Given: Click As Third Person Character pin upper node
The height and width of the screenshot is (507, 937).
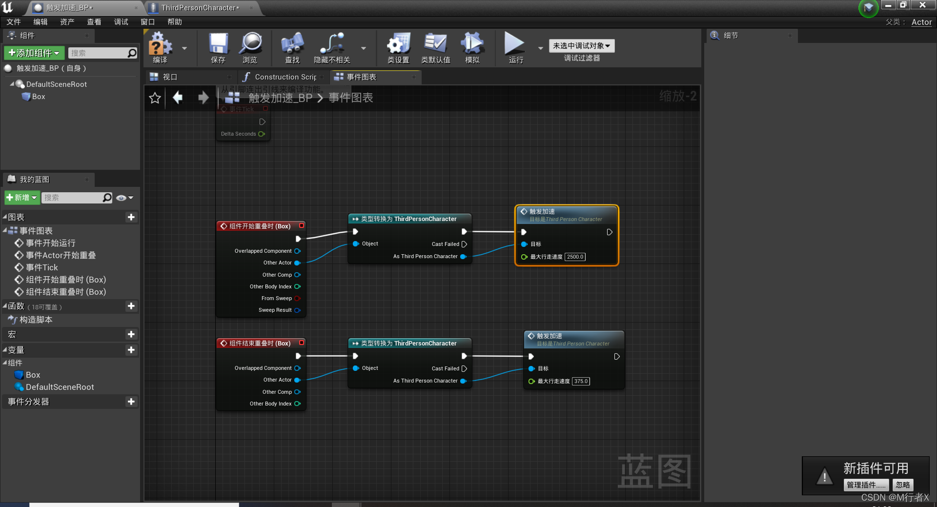Looking at the screenshot, I should [x=463, y=256].
